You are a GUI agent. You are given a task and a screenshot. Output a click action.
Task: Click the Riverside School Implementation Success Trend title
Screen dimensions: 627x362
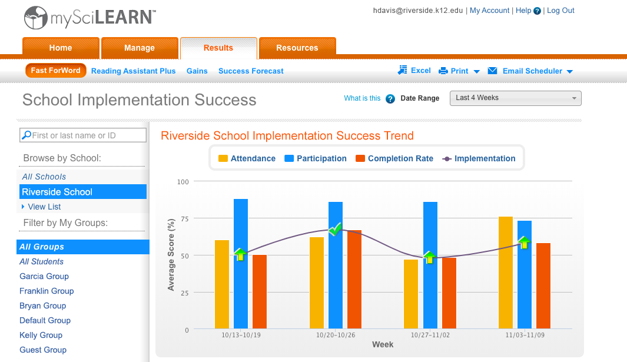tap(287, 135)
